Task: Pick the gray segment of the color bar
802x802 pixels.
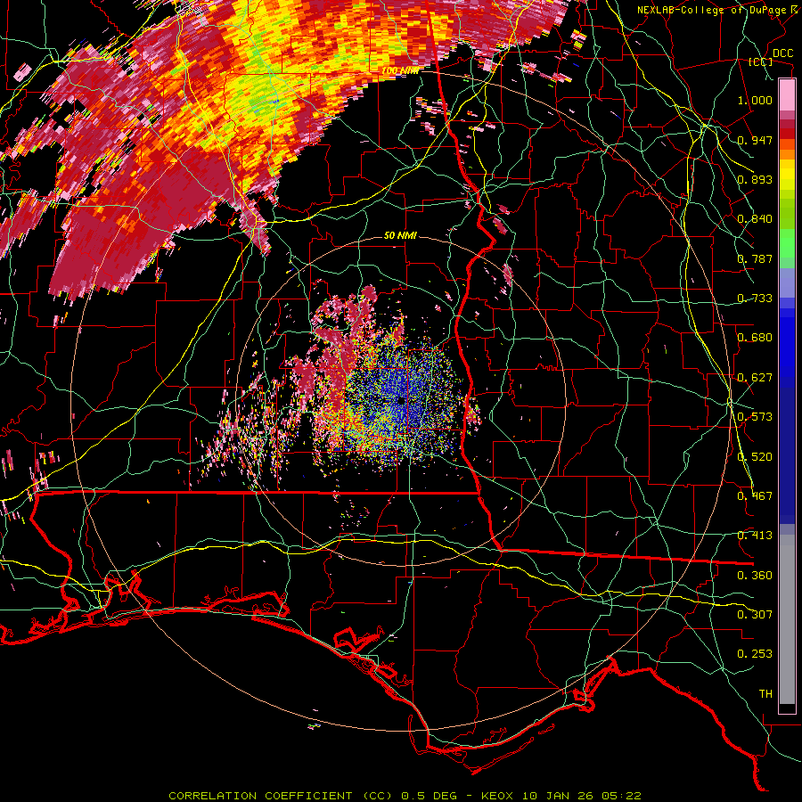Action: (787, 619)
